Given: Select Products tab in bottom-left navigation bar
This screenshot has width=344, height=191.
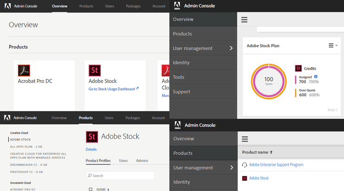Looking at the screenshot, I should [x=86, y=118].
